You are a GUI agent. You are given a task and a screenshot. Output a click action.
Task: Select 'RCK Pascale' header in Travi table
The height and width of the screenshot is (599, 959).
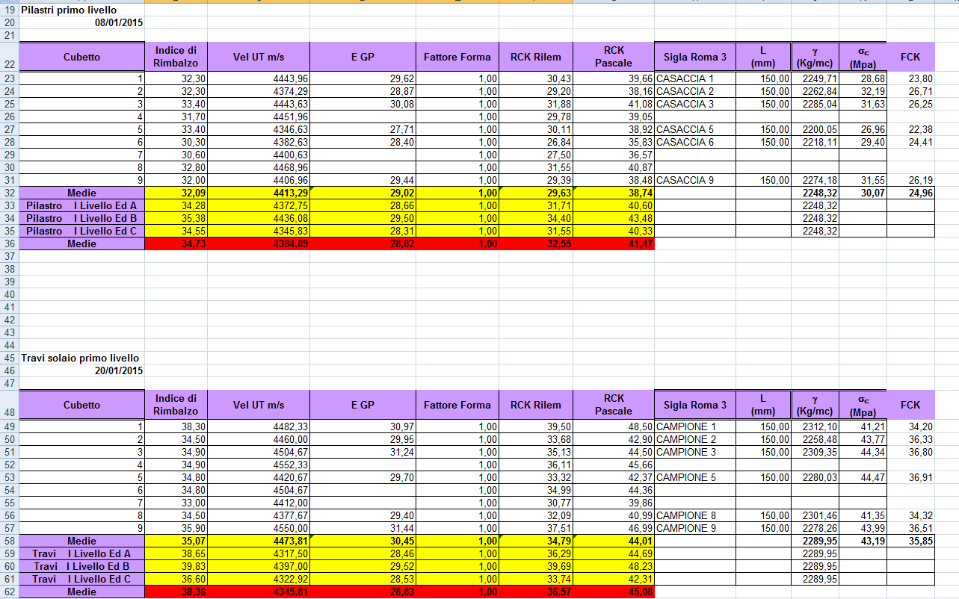pos(614,405)
